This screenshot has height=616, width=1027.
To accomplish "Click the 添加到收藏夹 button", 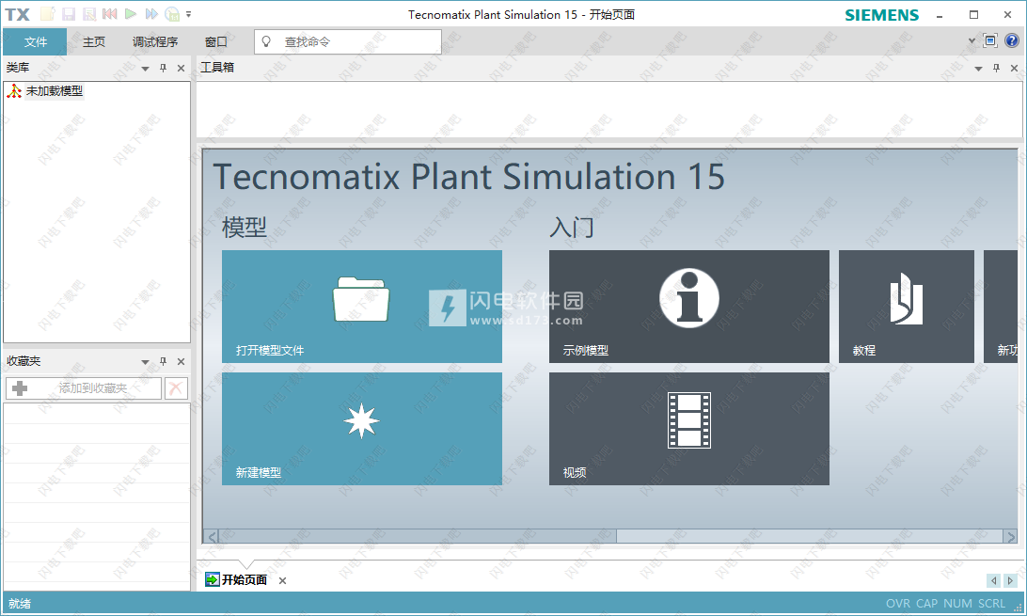I will pos(84,388).
